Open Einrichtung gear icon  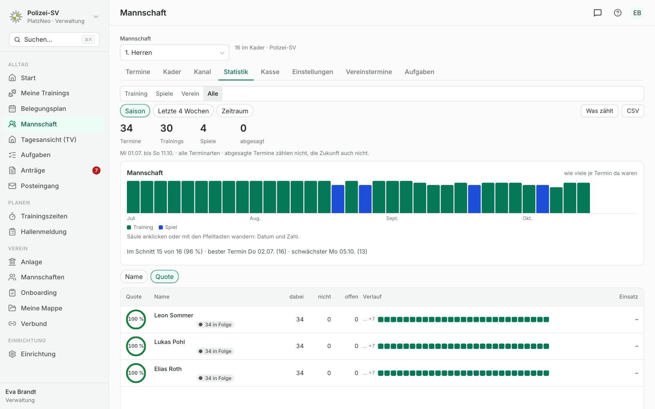(x=12, y=354)
